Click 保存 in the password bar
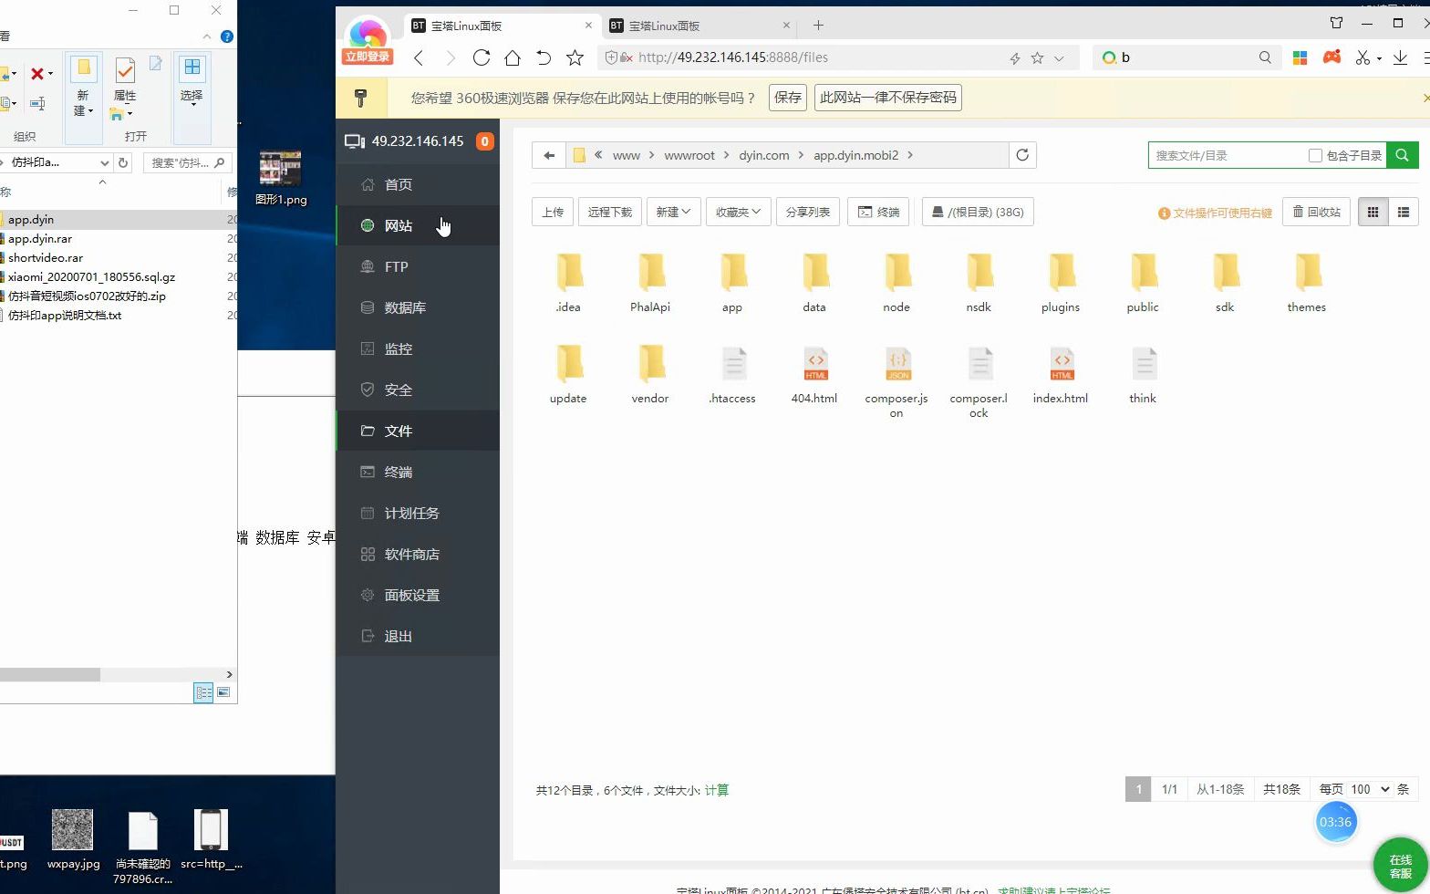Screen dimensions: 1430x894 pyautogui.click(x=788, y=98)
